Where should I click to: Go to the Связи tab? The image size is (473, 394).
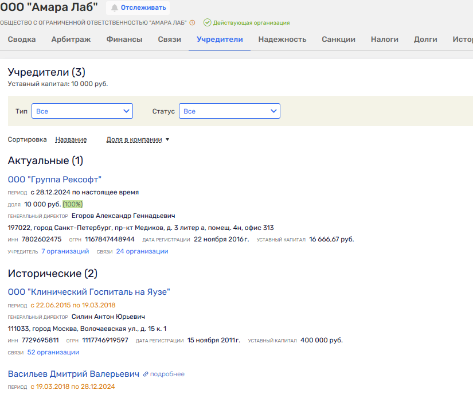pyautogui.click(x=170, y=40)
